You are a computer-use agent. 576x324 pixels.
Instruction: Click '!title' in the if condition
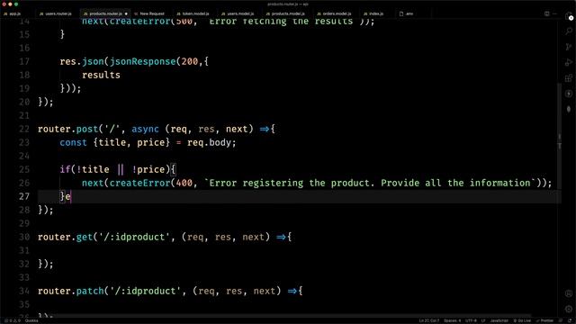click(x=93, y=169)
